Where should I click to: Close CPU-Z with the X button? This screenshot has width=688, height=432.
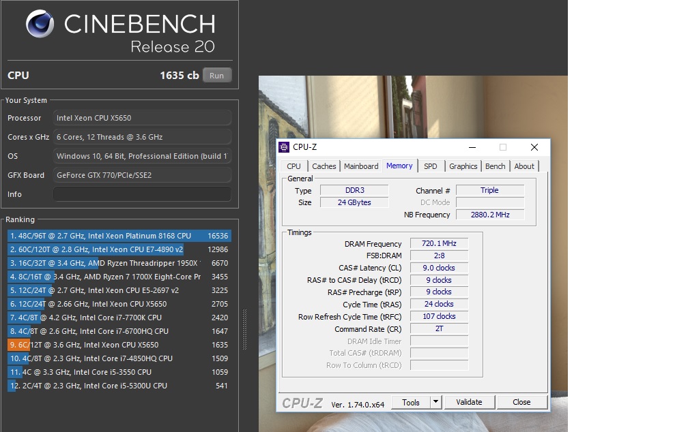[x=534, y=147]
